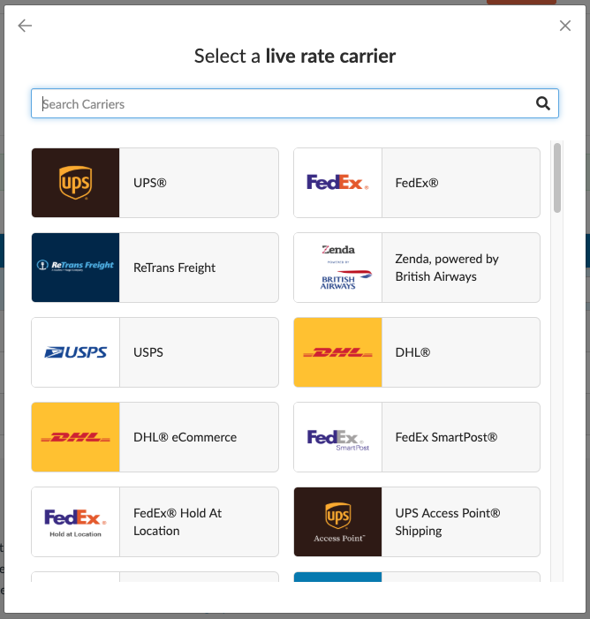Click the FedEx SmartPost logo

337,437
